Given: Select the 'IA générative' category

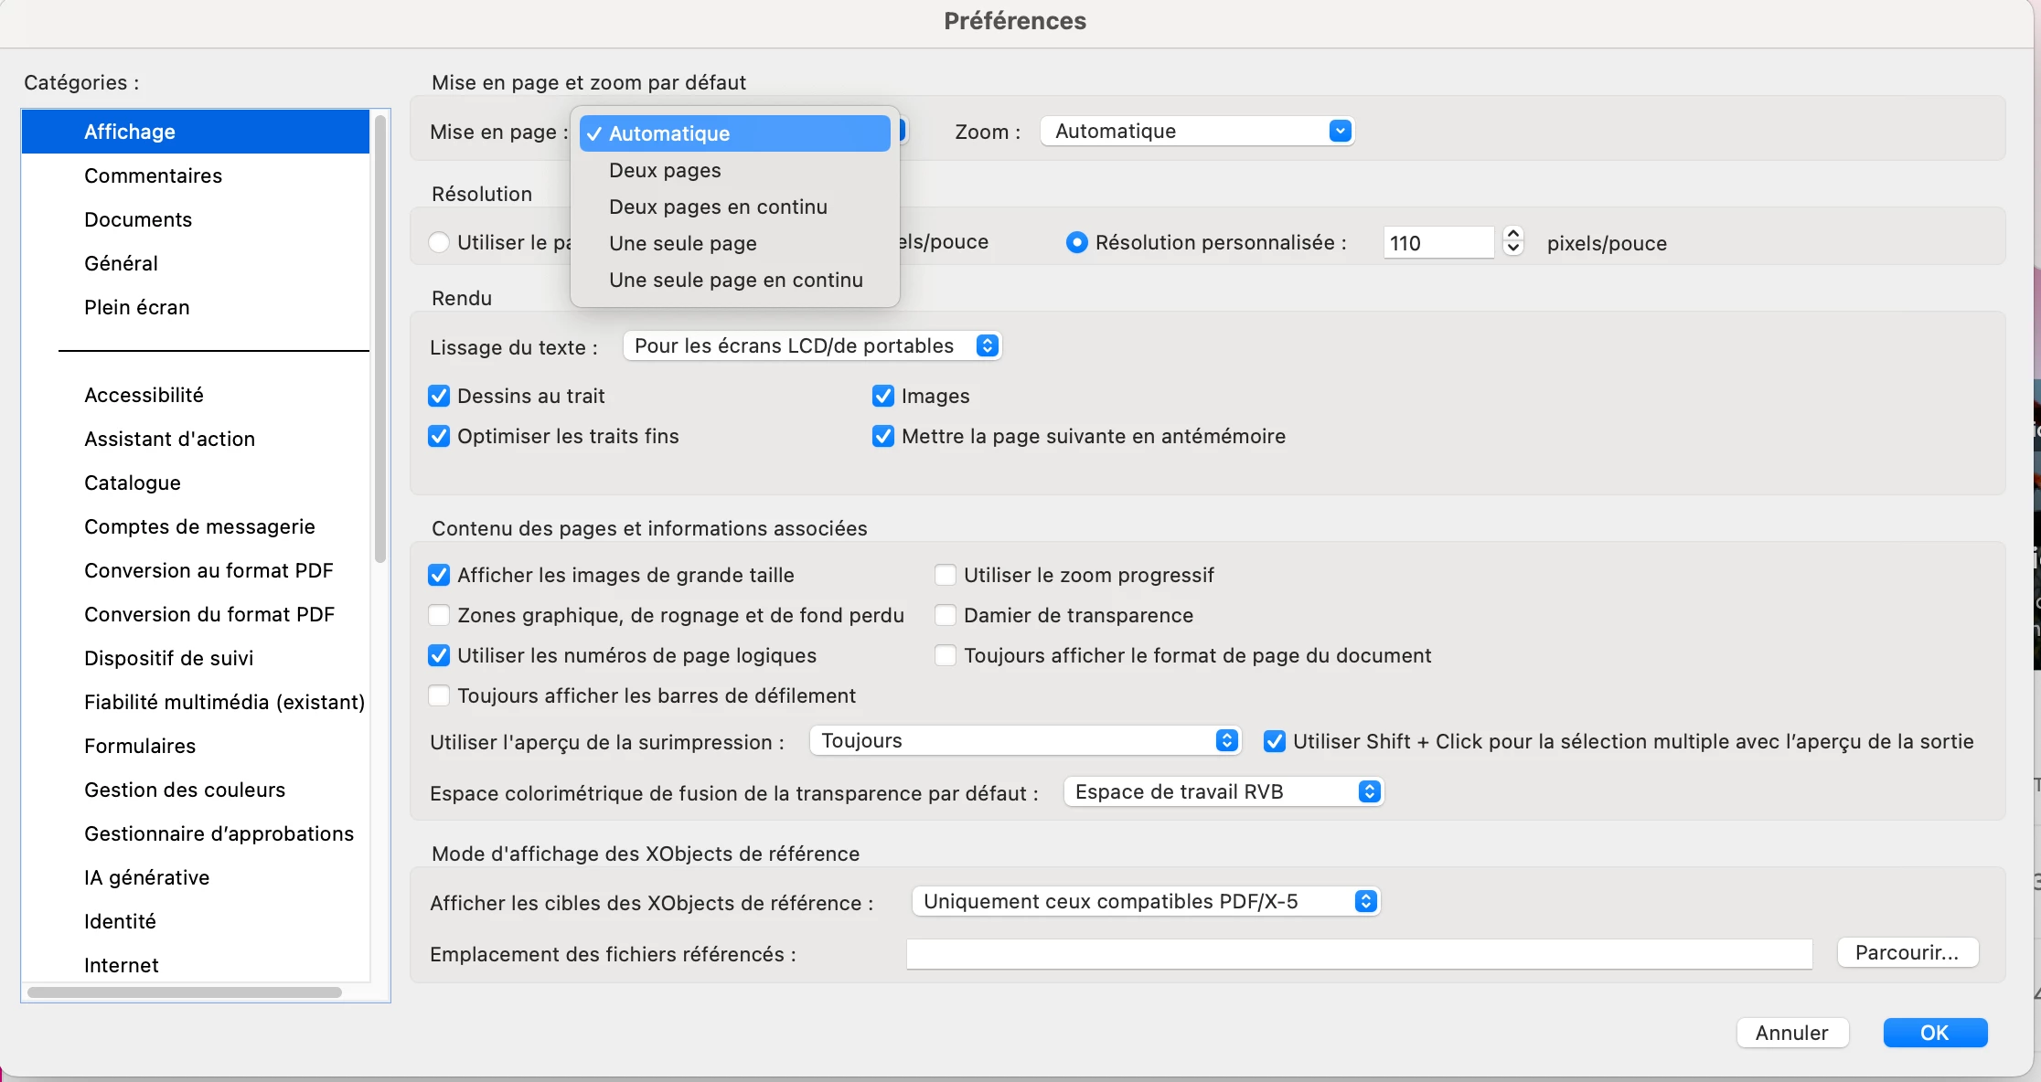Looking at the screenshot, I should coord(146,878).
